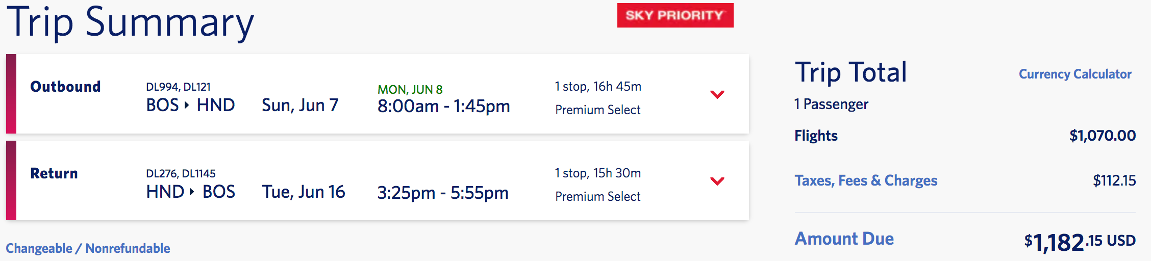
Task: Click the Sky Priority badge
Action: 675,15
